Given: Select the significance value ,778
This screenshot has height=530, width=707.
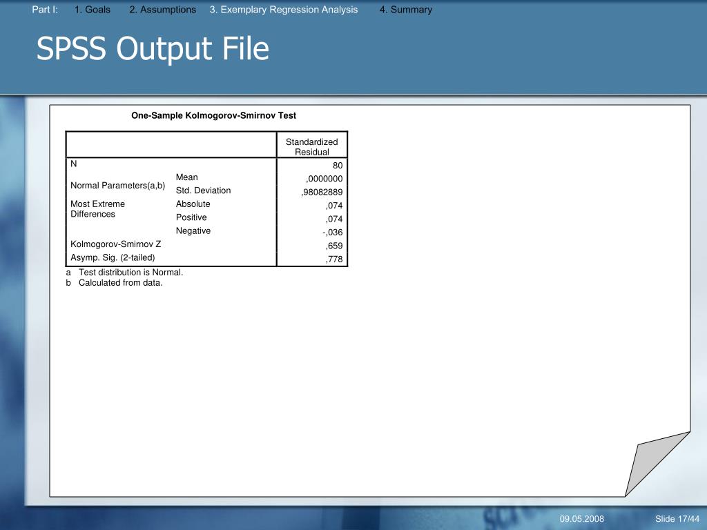Looking at the screenshot, I should coord(334,259).
